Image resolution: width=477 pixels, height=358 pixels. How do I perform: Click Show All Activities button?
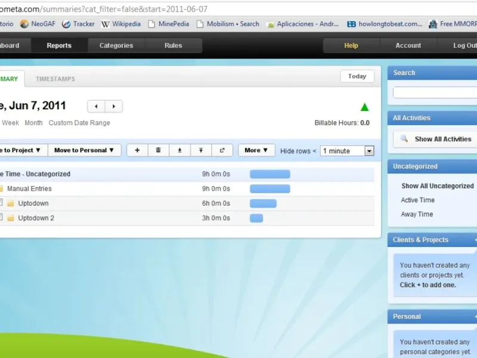[435, 139]
